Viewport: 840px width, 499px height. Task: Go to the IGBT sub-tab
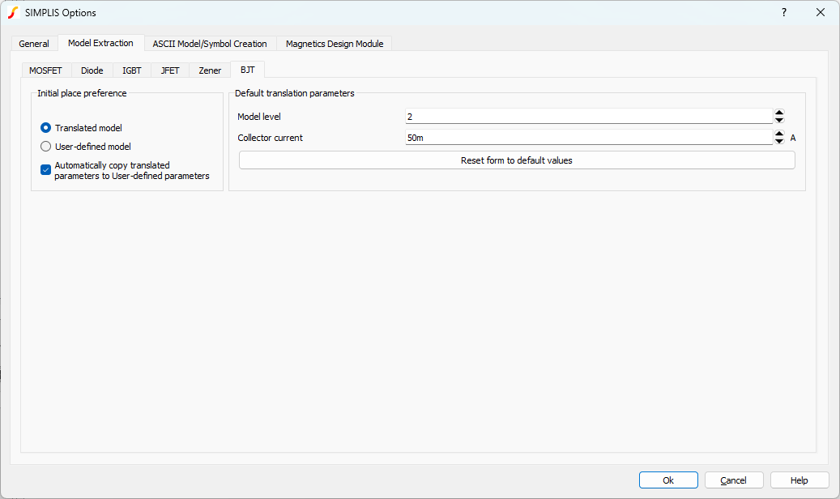(131, 70)
